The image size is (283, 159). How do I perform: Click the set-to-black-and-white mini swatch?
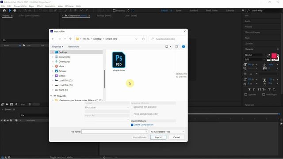268,60
